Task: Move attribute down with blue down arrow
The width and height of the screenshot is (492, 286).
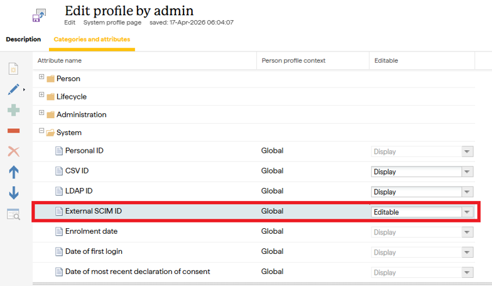Action: click(x=13, y=193)
